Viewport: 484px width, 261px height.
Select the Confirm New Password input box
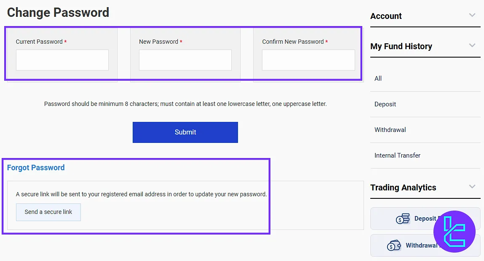pos(308,60)
